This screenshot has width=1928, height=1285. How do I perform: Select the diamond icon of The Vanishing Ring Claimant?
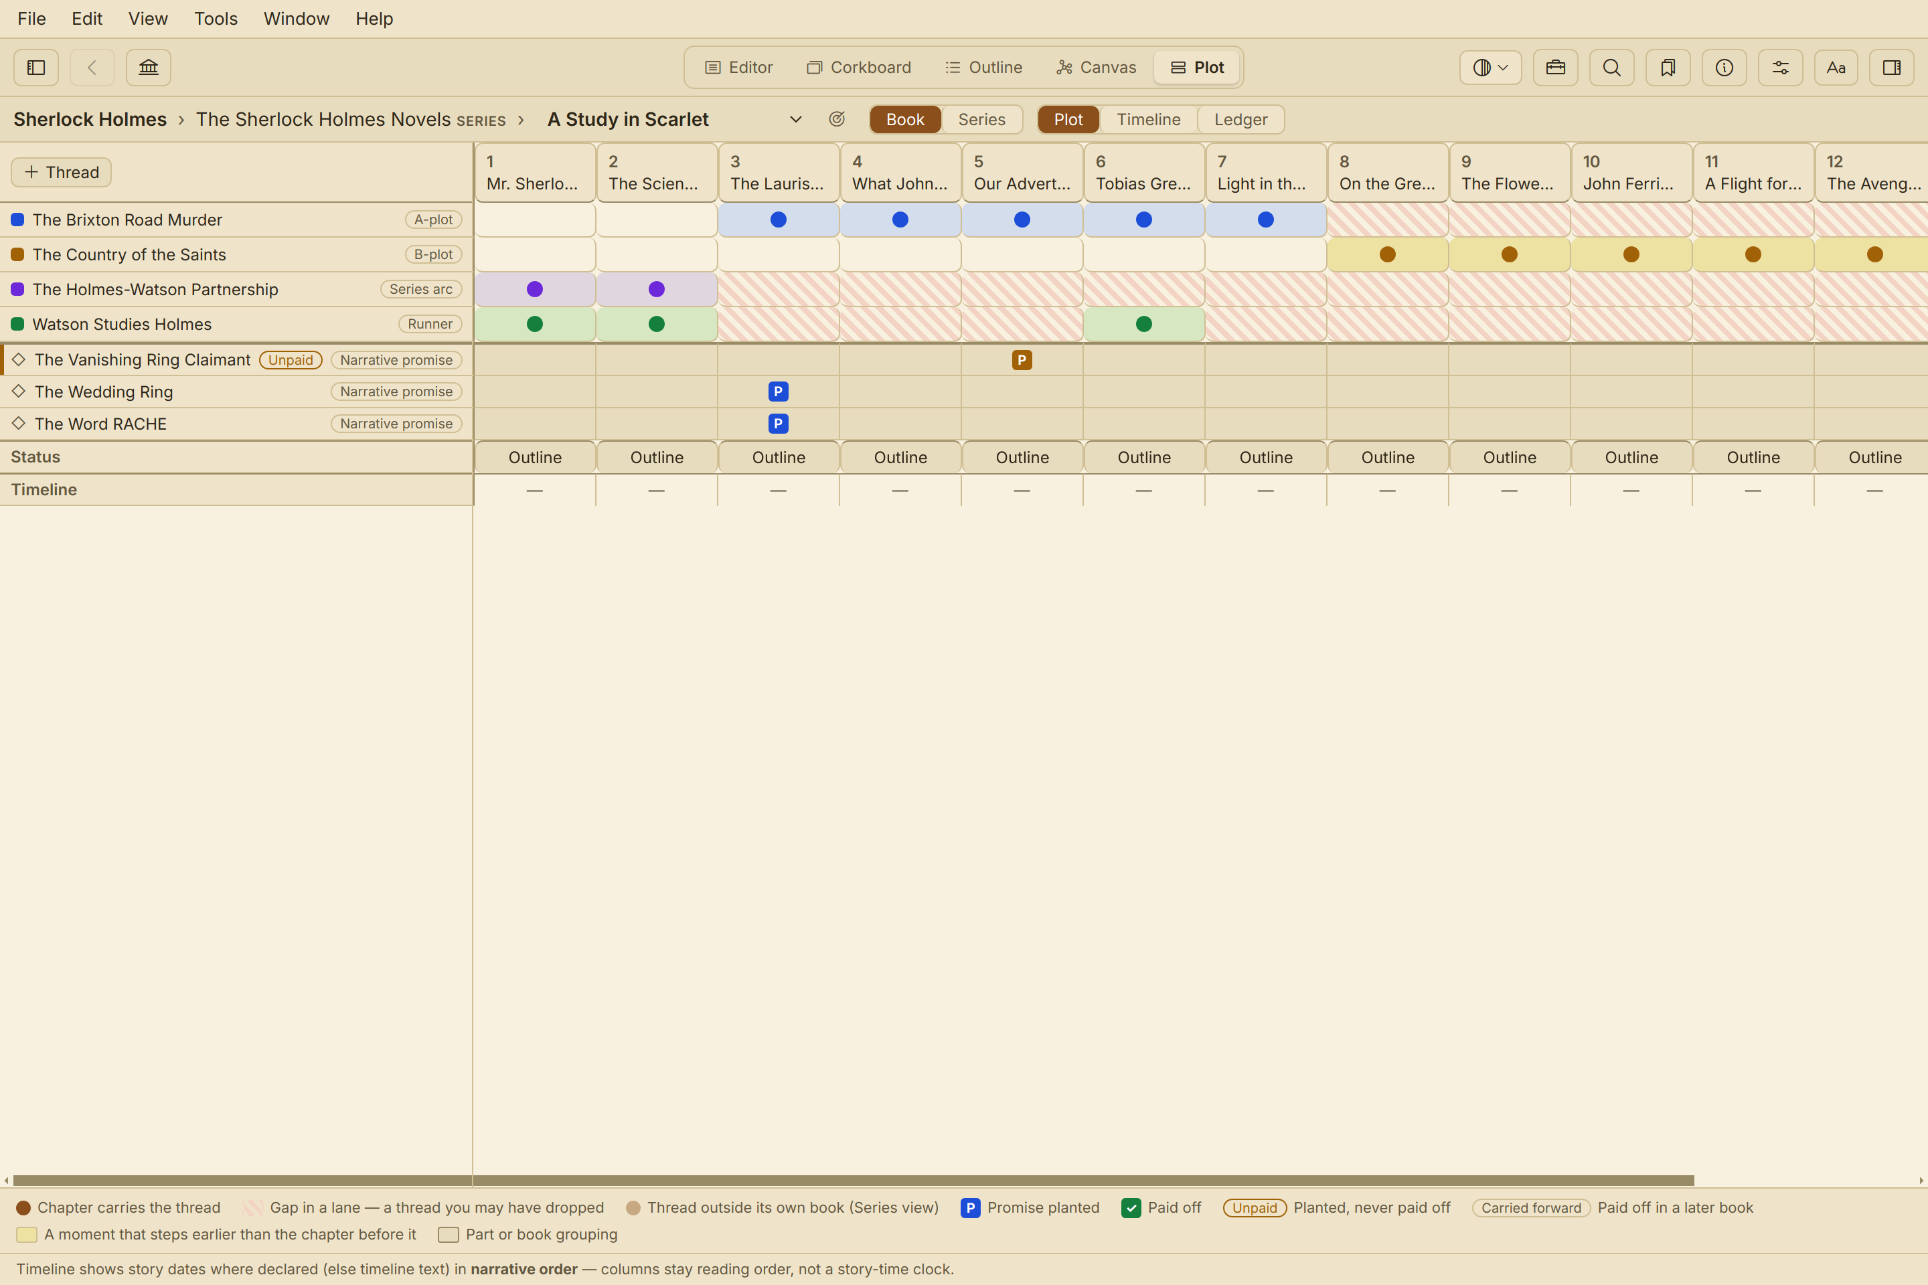(18, 359)
